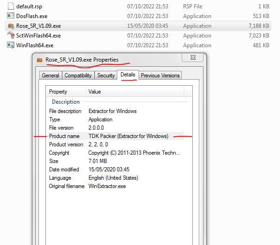This screenshot has width=280, height=245.
Task: Select the File description property row
Action: (116, 111)
